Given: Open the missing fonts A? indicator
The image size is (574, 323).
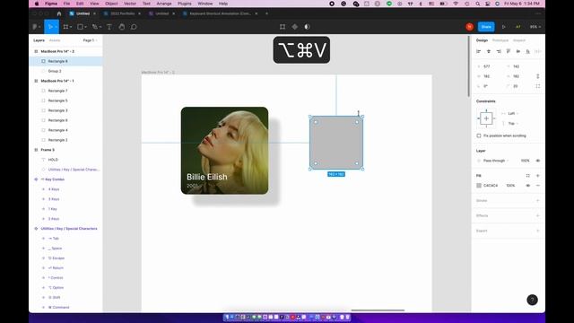Looking at the screenshot, I should [518, 27].
